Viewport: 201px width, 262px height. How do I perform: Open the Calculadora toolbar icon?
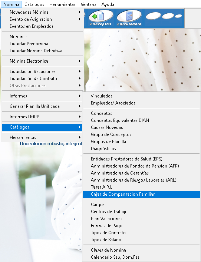[129, 18]
